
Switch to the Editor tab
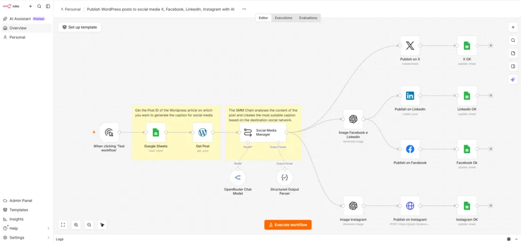(x=264, y=18)
